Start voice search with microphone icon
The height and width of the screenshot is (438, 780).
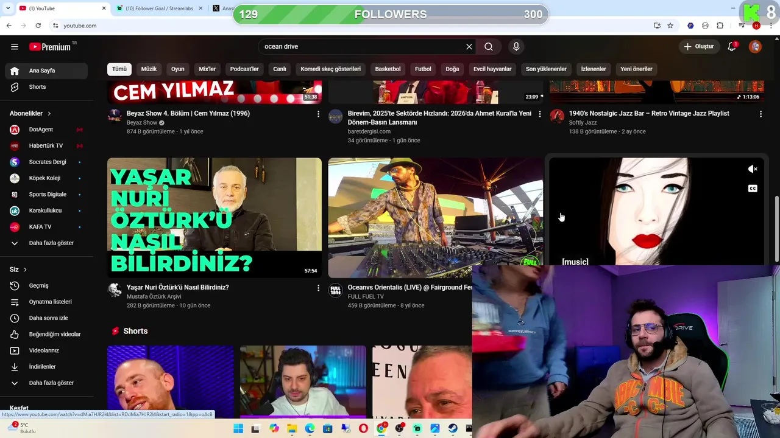point(516,46)
